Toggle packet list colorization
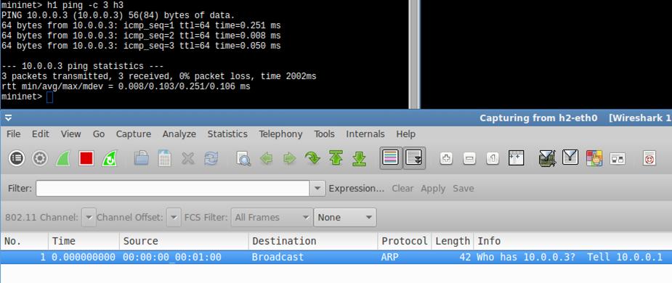Screen dimensions: 672x283 tap(391, 158)
